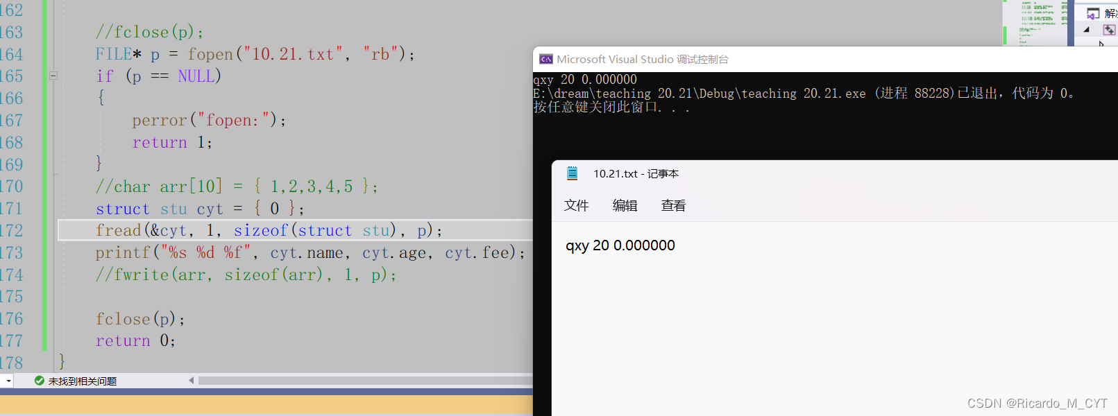Open the 查看 menu in Notepad
The width and height of the screenshot is (1118, 416).
click(x=674, y=205)
